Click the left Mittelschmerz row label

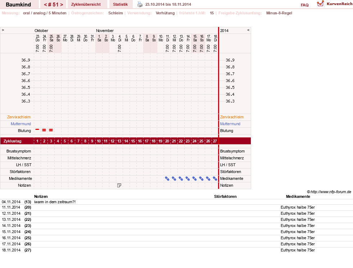pos(19,158)
